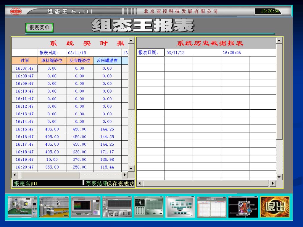The image size is (303, 227).
Task: Open the storage tanks pipeline screen thumbnail
Action: [x=54, y=207]
